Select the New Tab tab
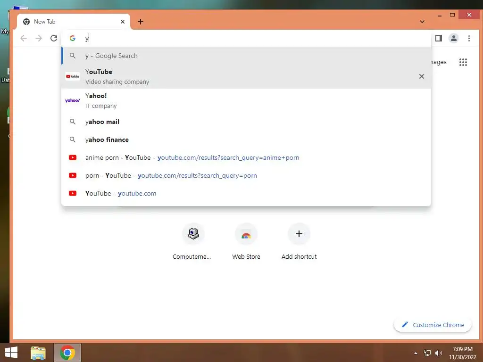This screenshot has height=362, width=483. 74,22
